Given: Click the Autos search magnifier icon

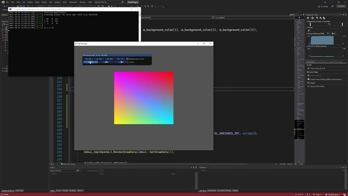Looking at the screenshot, I should 77,170.
